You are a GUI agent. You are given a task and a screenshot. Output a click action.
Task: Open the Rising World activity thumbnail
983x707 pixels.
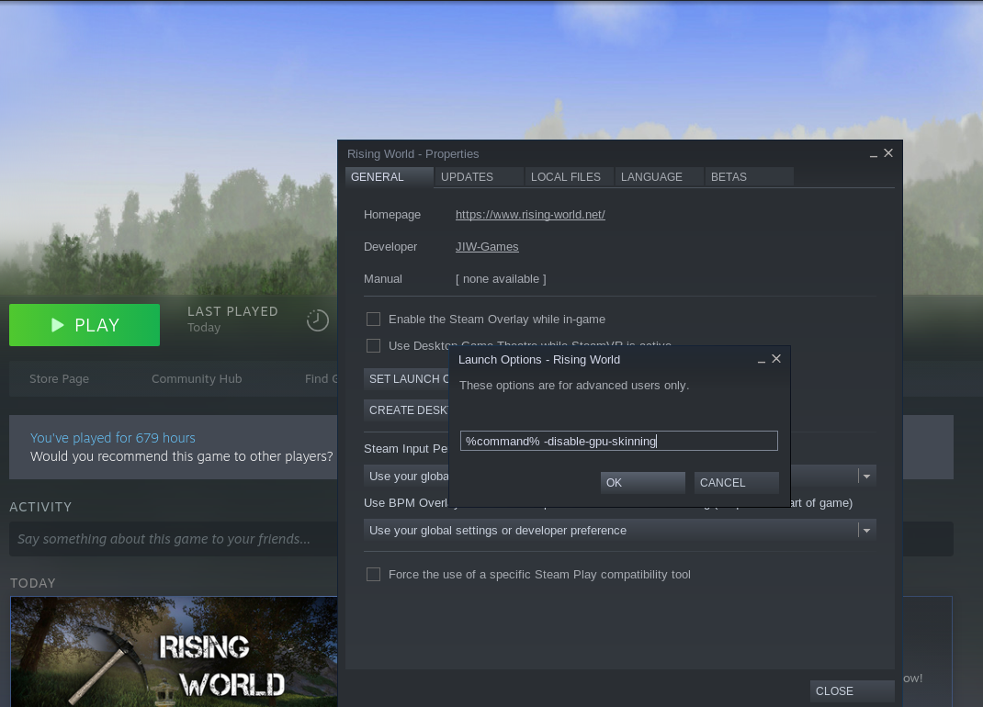[174, 651]
